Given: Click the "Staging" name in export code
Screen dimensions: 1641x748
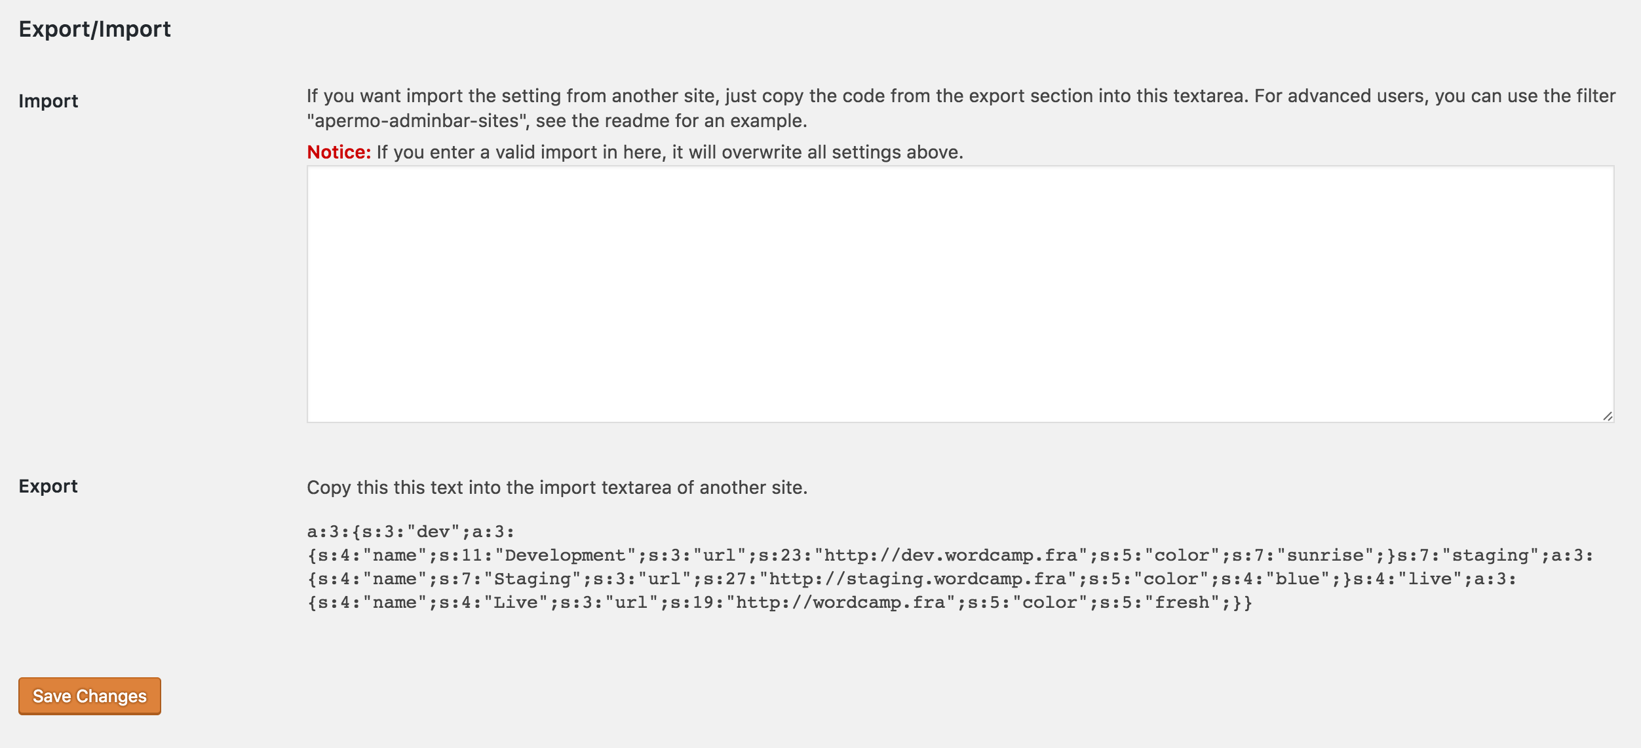Looking at the screenshot, I should [532, 579].
